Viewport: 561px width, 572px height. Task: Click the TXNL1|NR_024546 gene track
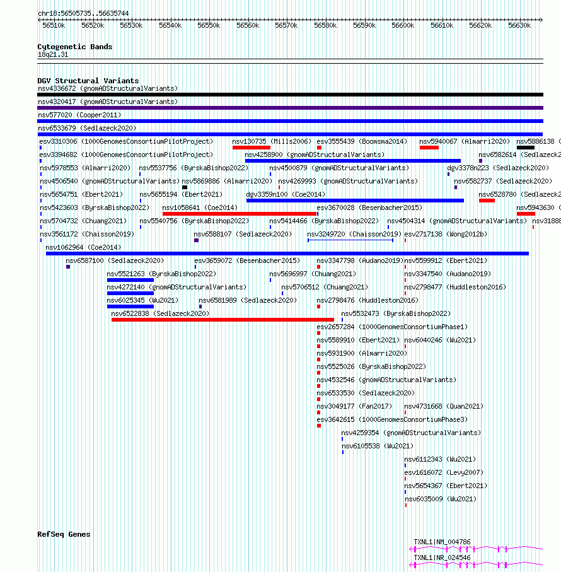476,564
